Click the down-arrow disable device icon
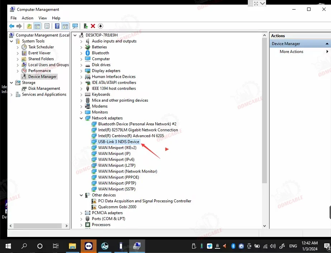331x253 pixels. tap(100, 26)
